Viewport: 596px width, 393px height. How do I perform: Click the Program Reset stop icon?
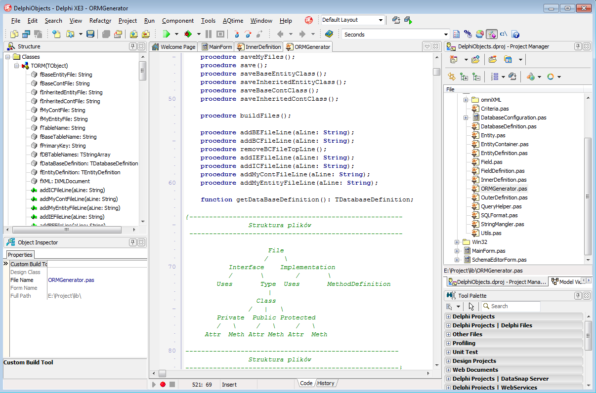coord(220,34)
